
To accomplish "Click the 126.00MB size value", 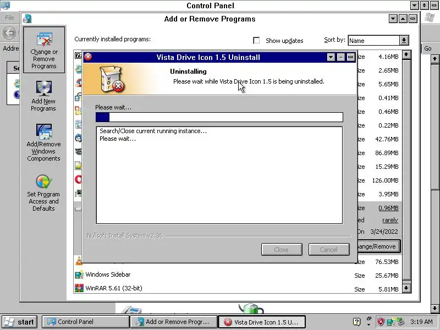I will pos(386,180).
